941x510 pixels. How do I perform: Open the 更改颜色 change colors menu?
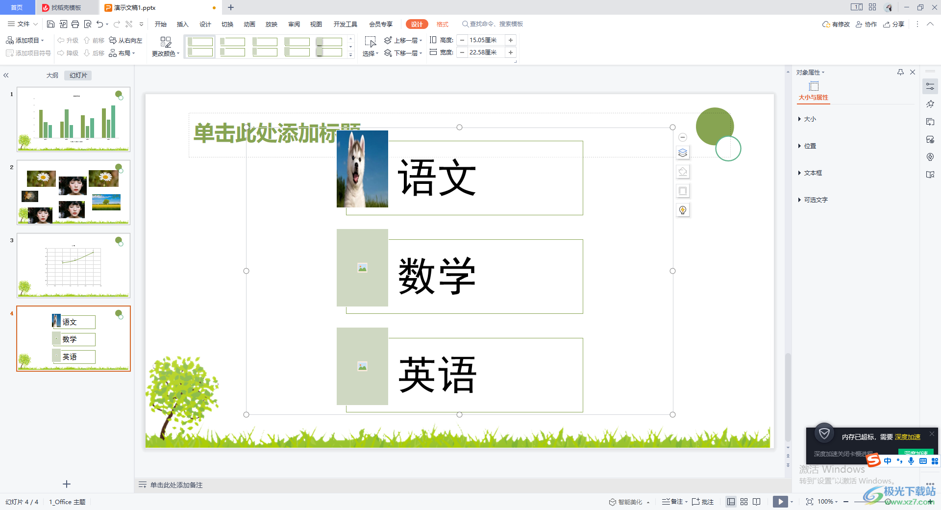(166, 47)
